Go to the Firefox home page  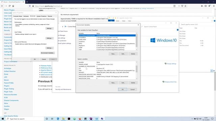[x=13, y=6]
